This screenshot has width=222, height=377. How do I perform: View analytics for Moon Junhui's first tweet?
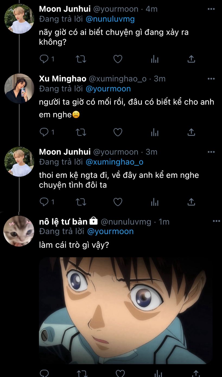[155, 59]
